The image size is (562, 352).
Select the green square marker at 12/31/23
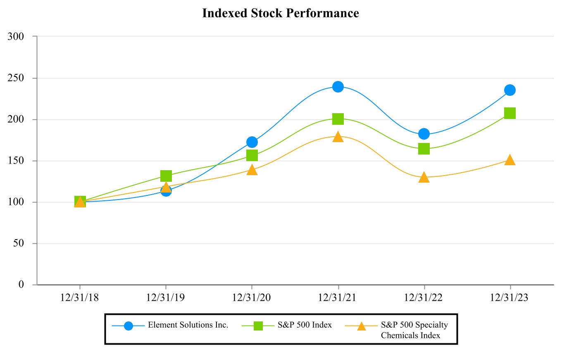pyautogui.click(x=510, y=113)
